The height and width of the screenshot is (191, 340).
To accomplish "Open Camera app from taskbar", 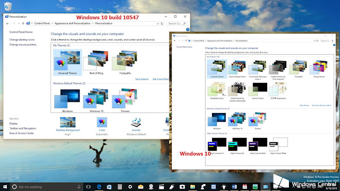I will (x=182, y=187).
